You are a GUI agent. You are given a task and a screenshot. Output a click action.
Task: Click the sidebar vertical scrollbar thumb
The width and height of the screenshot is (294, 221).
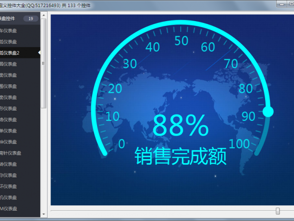(x=44, y=64)
